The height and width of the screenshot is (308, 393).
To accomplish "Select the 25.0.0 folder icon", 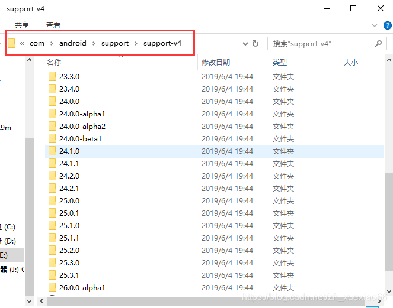I will pos(52,201).
